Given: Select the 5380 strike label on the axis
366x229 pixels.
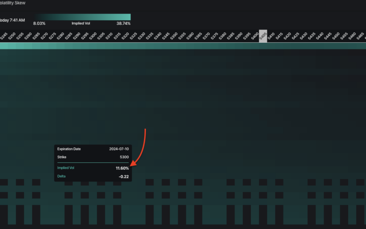Looking at the screenshot, I should [x=222, y=36].
